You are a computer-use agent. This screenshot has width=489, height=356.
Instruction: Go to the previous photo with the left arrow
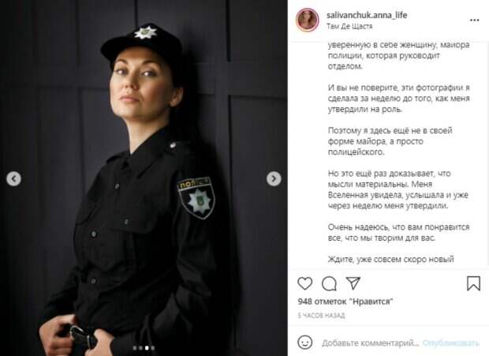(13, 178)
